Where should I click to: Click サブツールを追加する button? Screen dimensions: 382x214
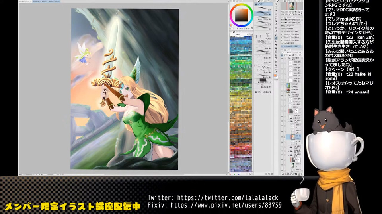coord(263,92)
